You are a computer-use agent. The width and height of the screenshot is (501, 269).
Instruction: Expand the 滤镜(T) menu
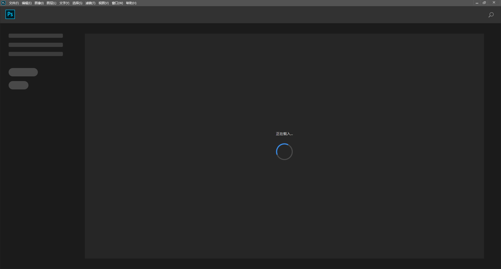point(90,3)
